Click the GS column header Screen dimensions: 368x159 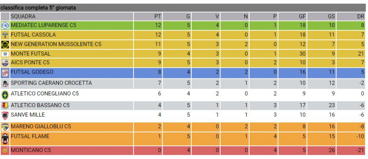[331, 17]
